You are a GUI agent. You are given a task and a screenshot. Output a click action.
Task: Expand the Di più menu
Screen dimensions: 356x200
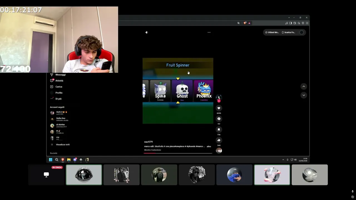(56, 99)
